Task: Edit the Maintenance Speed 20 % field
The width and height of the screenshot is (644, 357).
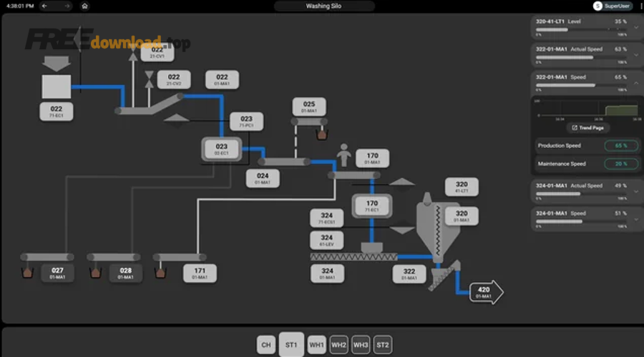Action: click(621, 164)
